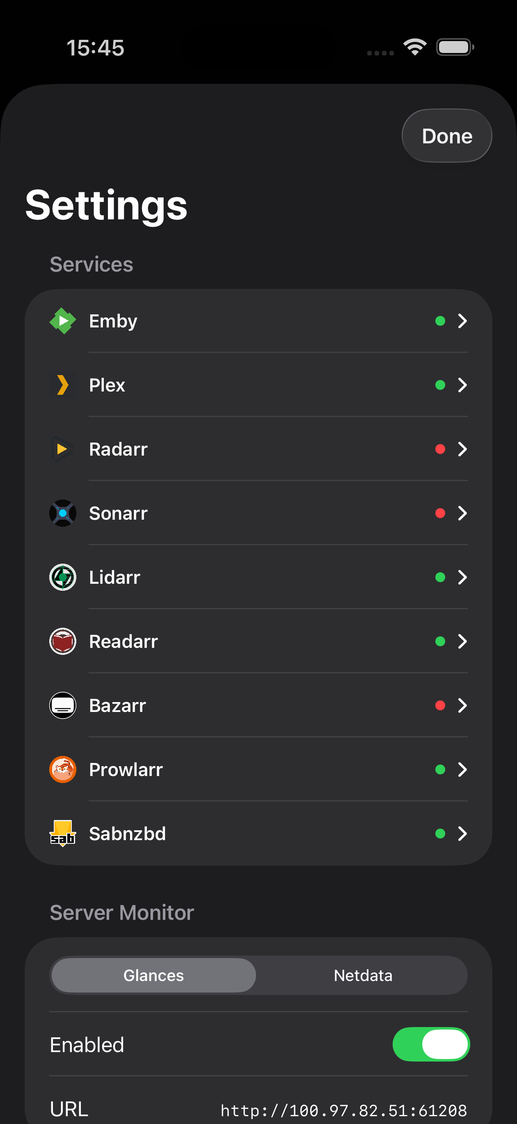
Task: Open Bazarr settings via its chevron
Action: point(462,705)
